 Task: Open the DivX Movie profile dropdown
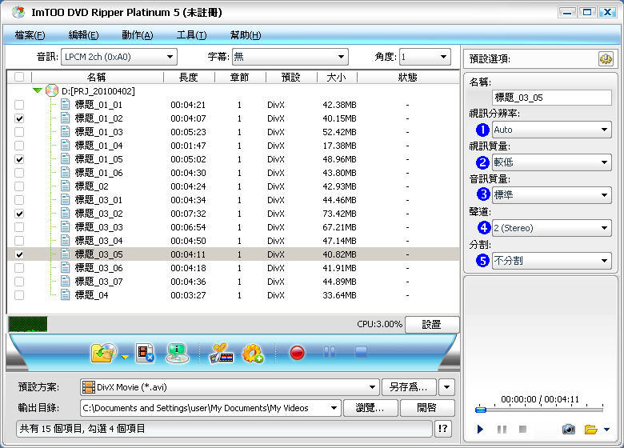(230, 387)
